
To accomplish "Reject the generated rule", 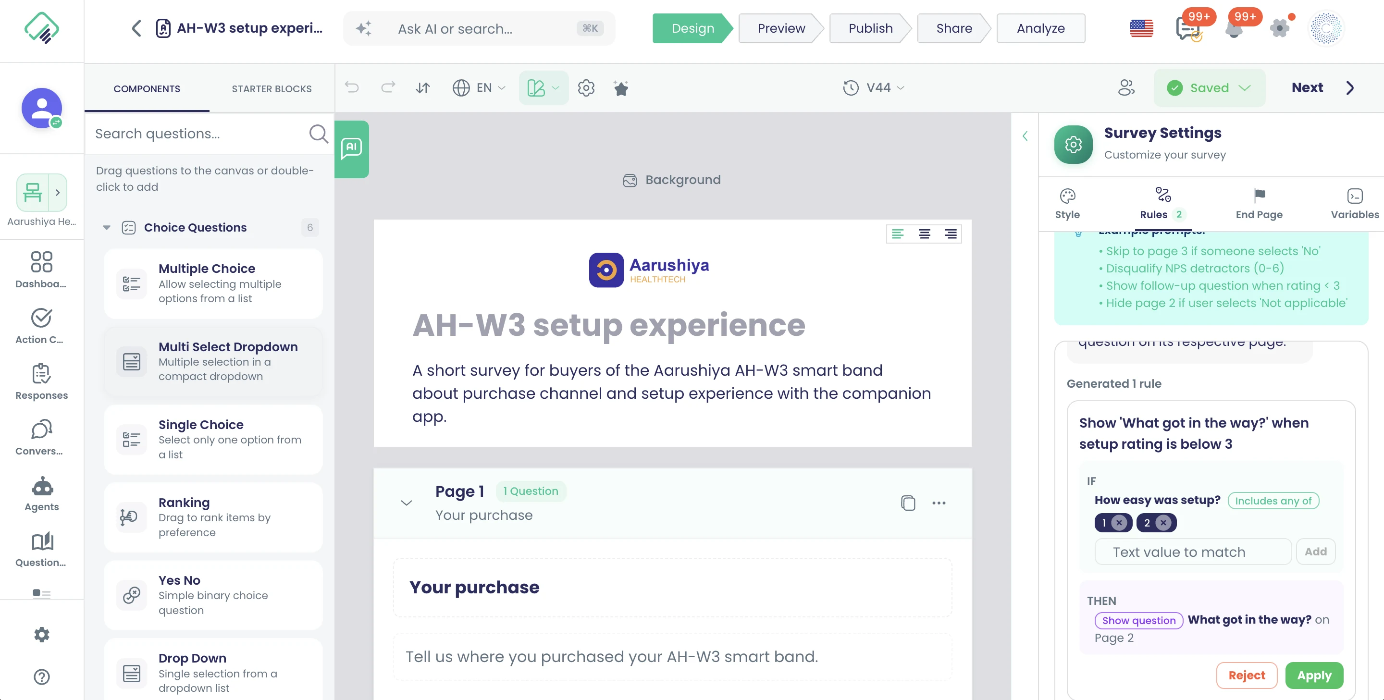I will 1247,675.
